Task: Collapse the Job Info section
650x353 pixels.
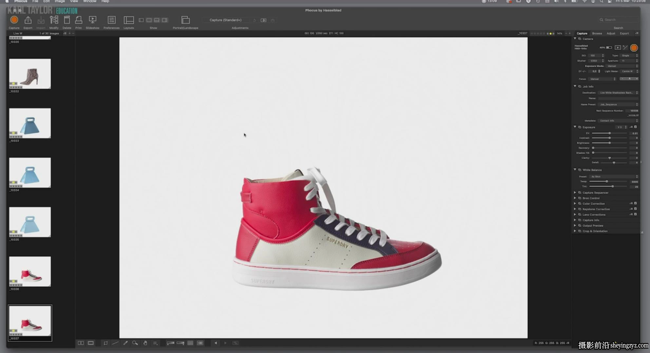Action: (x=575, y=86)
